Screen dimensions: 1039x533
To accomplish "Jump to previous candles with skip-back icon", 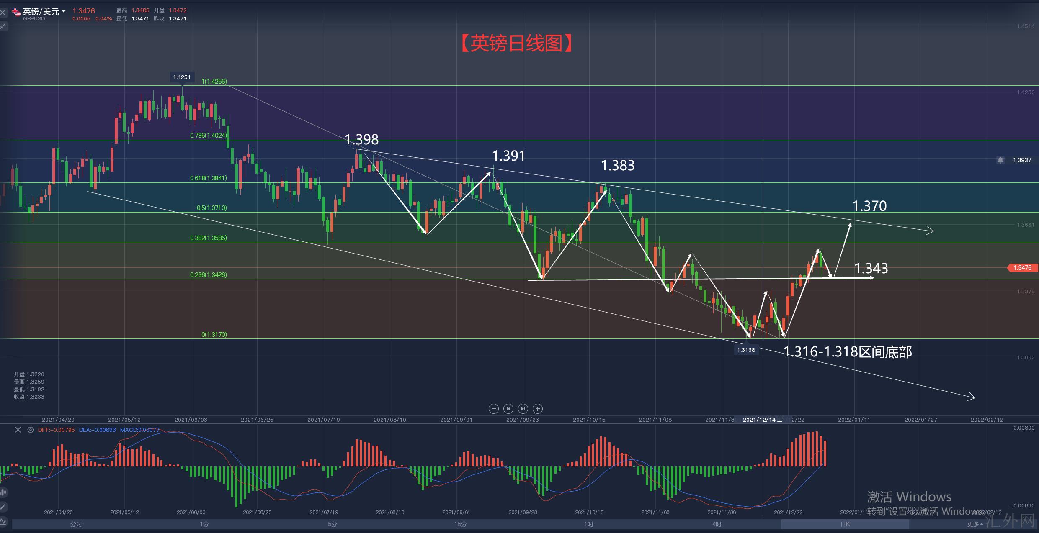I will coord(508,409).
